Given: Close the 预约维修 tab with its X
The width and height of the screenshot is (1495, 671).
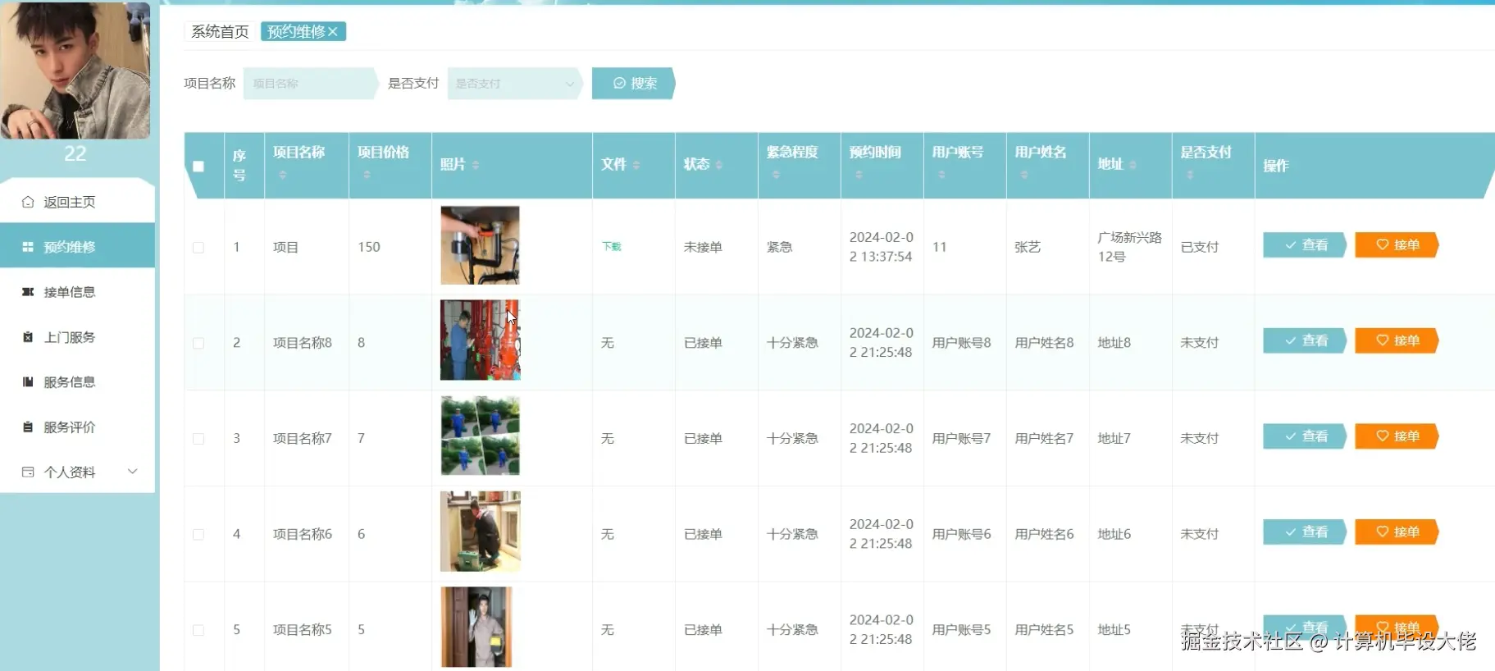Looking at the screenshot, I should pos(332,32).
